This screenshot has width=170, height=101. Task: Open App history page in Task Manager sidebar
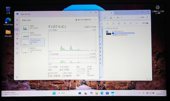(x=17, y=34)
